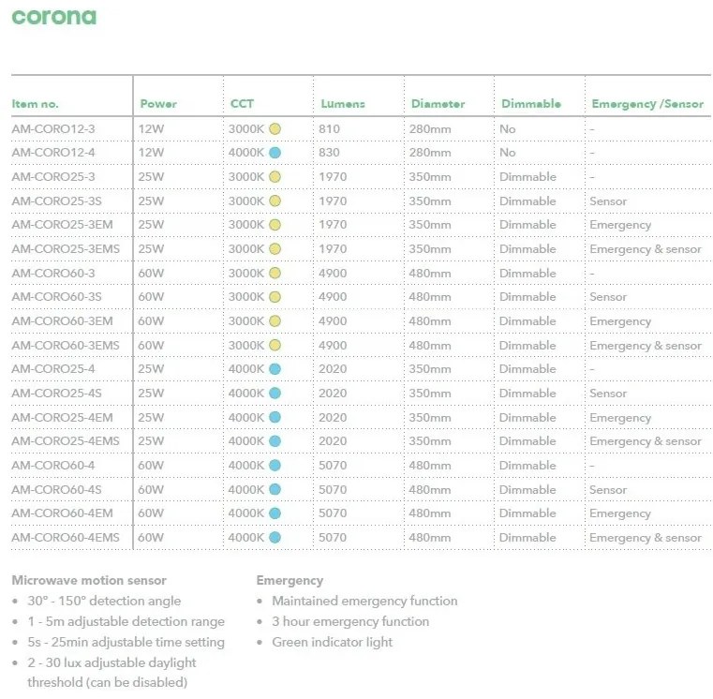Select the CCT column header
The image size is (713, 699).
click(242, 104)
